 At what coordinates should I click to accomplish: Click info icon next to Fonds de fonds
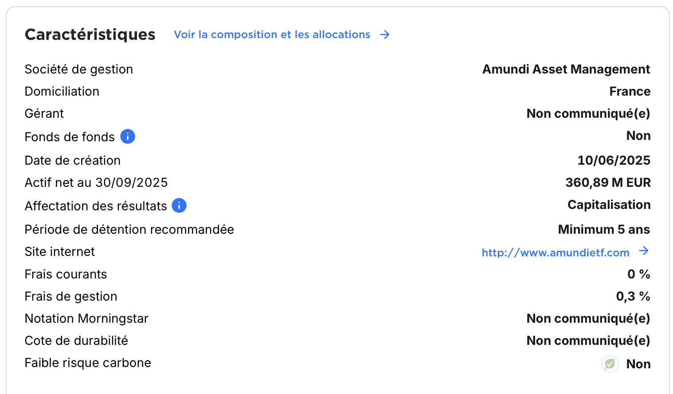click(x=128, y=136)
